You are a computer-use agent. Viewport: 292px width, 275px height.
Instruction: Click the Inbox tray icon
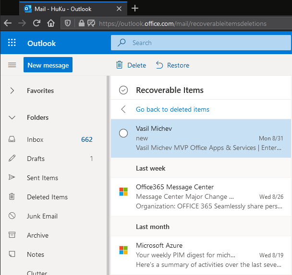(12, 139)
